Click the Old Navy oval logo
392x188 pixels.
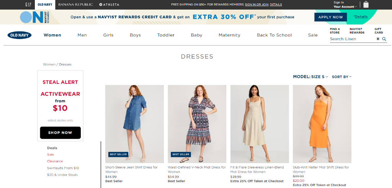coord(20,35)
